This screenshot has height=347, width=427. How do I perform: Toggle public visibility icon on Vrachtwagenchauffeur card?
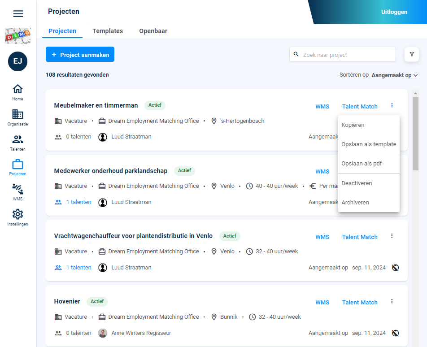point(396,268)
